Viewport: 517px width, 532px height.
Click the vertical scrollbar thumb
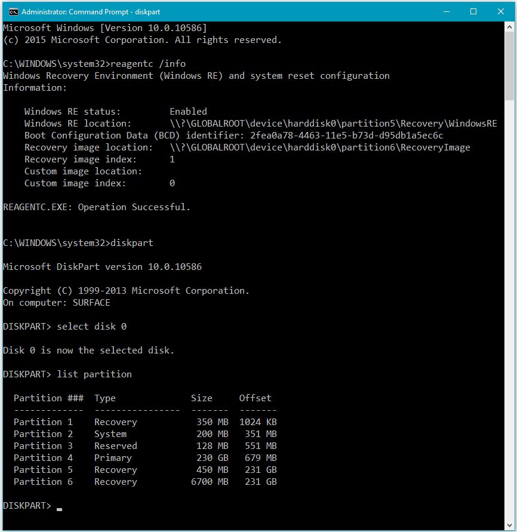click(x=509, y=66)
